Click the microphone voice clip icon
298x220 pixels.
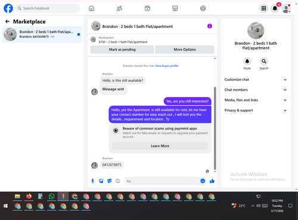92,181
